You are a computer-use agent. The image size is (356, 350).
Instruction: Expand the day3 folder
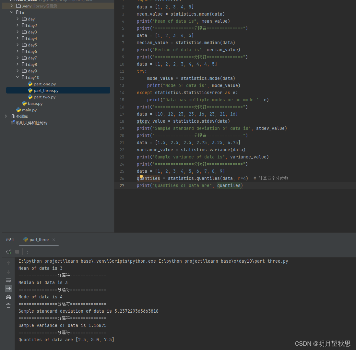tap(18, 32)
